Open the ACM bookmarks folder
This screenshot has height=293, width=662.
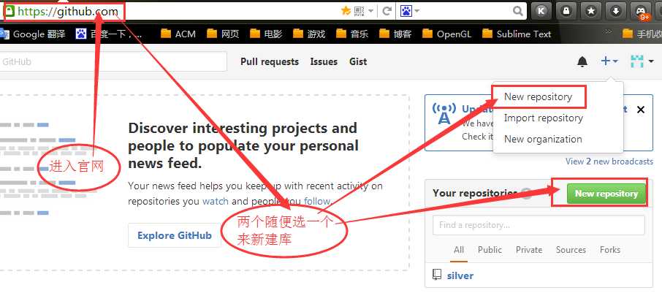click(x=178, y=34)
